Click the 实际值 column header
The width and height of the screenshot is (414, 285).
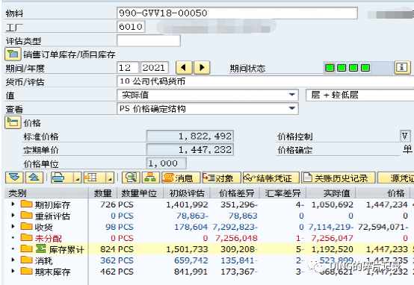pyautogui.click(x=331, y=193)
